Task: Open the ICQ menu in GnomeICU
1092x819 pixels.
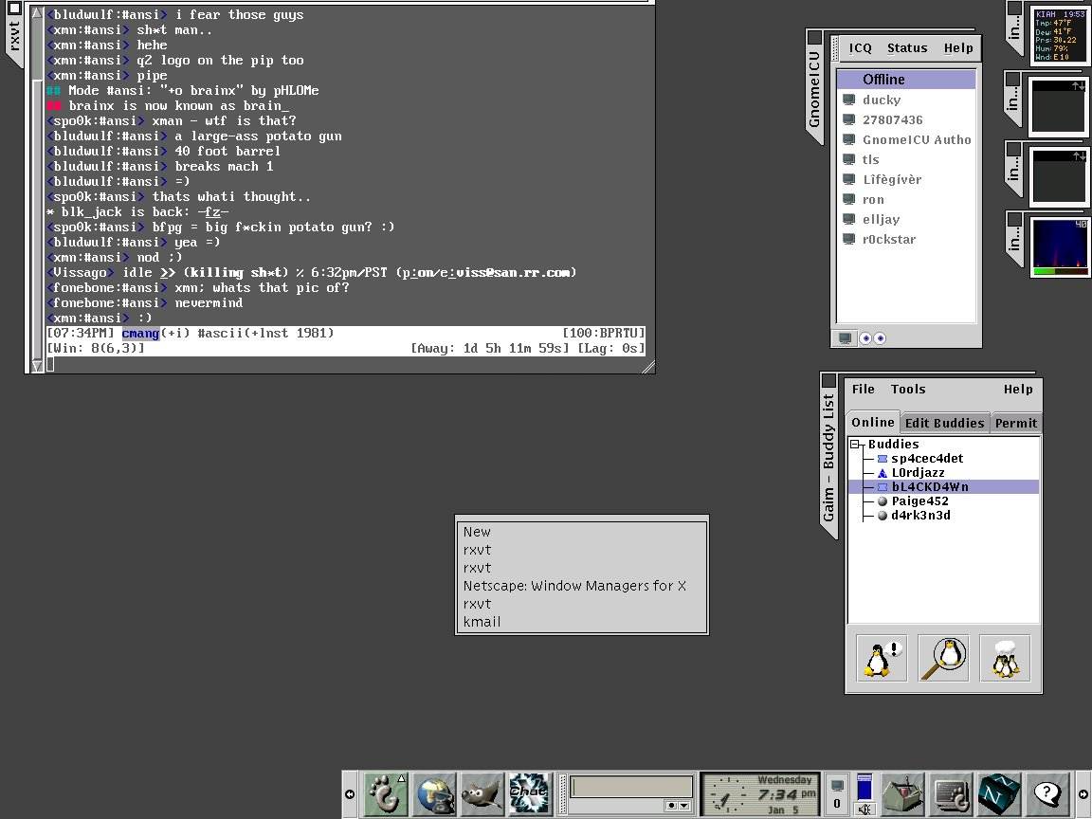Action: point(860,48)
